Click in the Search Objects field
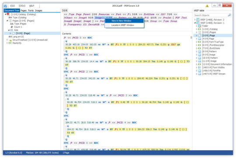The image size is (236, 158). [211, 15]
